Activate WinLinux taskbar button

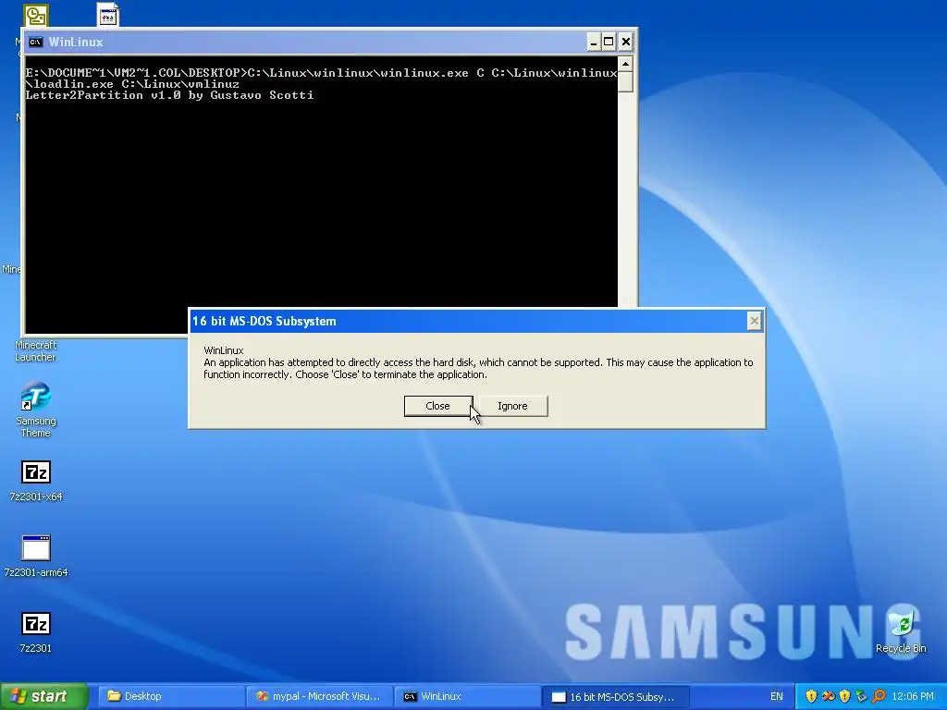coord(467,696)
